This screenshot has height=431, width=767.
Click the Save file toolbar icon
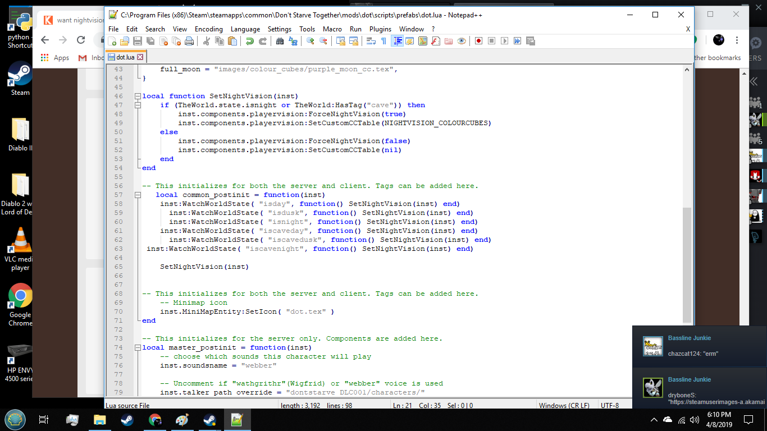click(x=138, y=41)
